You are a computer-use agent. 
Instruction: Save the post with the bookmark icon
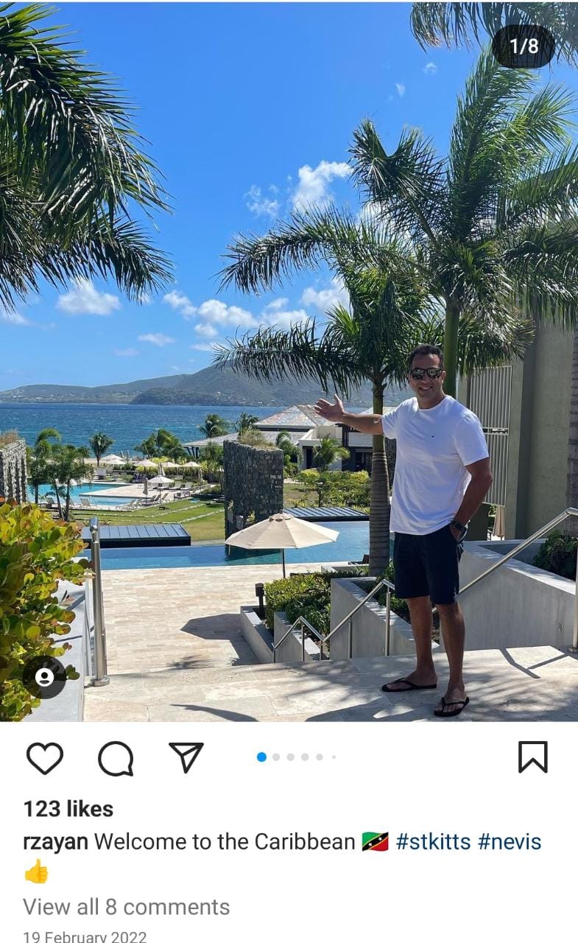(x=532, y=757)
